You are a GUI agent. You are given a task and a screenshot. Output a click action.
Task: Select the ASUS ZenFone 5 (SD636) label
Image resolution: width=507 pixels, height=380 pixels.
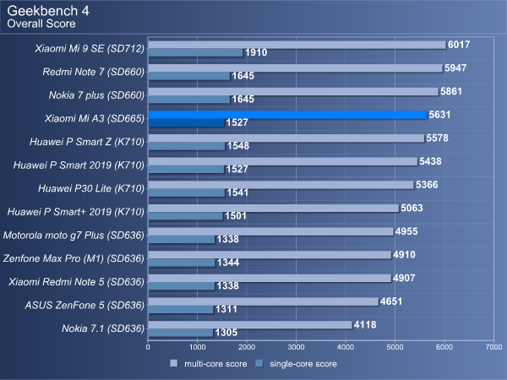[84, 306]
